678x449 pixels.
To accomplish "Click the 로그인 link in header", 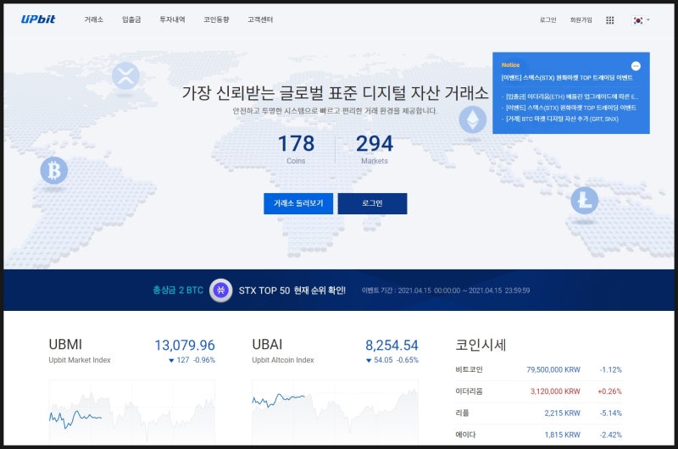I will pyautogui.click(x=547, y=19).
